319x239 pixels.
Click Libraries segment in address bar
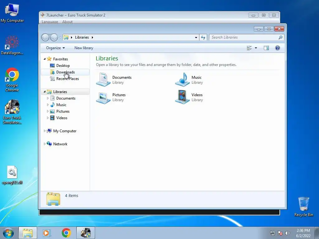tap(82, 37)
